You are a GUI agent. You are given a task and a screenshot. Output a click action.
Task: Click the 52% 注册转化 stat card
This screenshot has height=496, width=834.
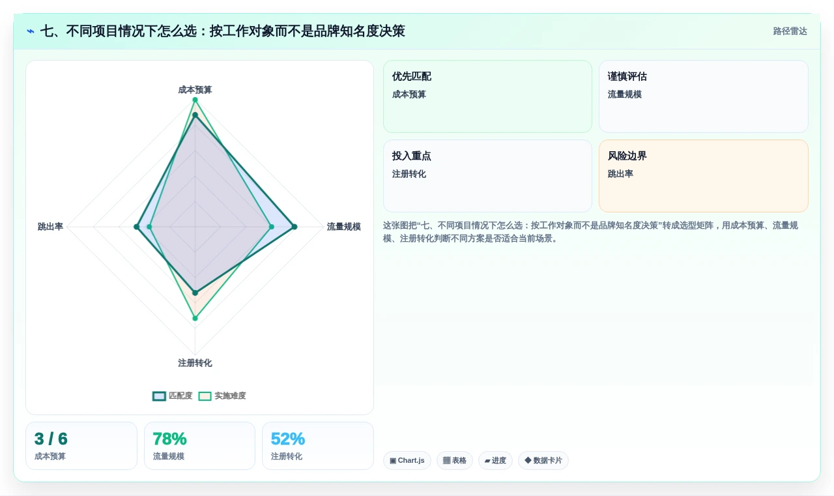click(318, 446)
